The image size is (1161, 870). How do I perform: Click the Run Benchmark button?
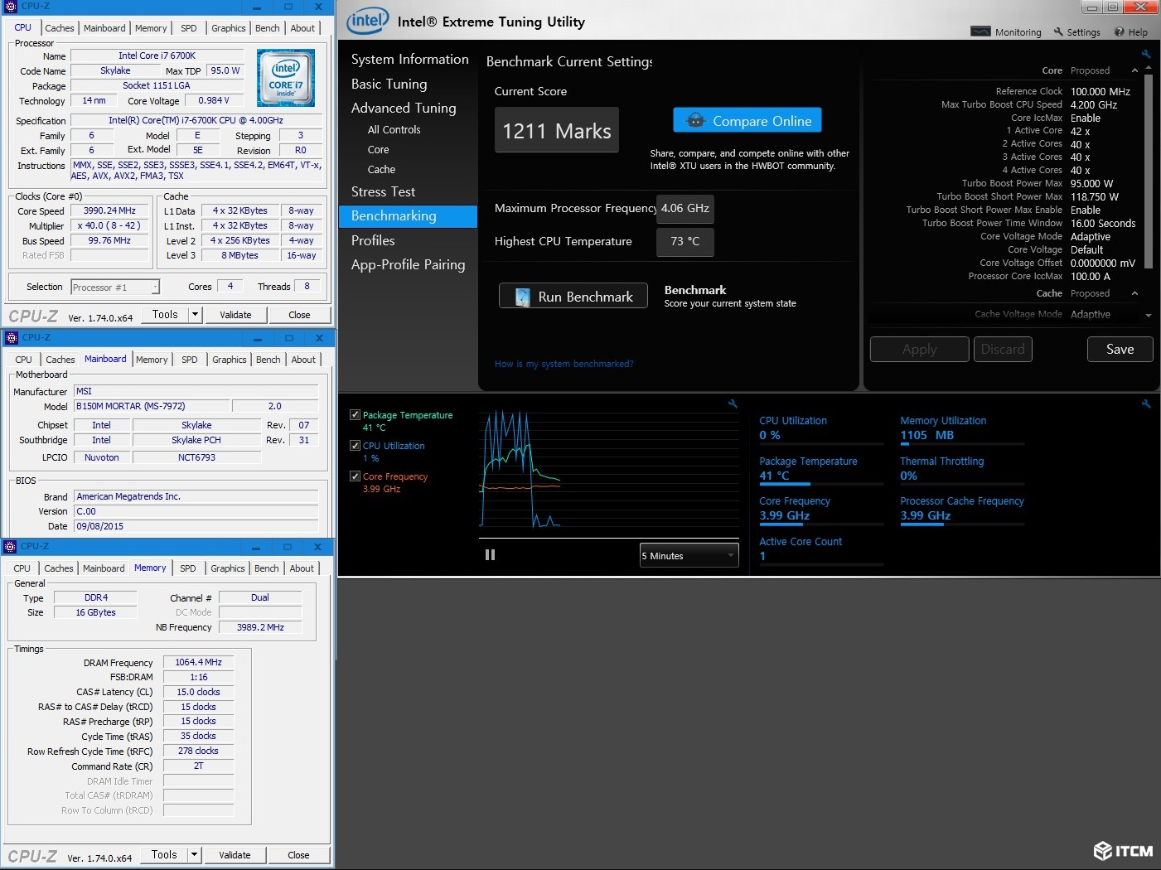[573, 296]
